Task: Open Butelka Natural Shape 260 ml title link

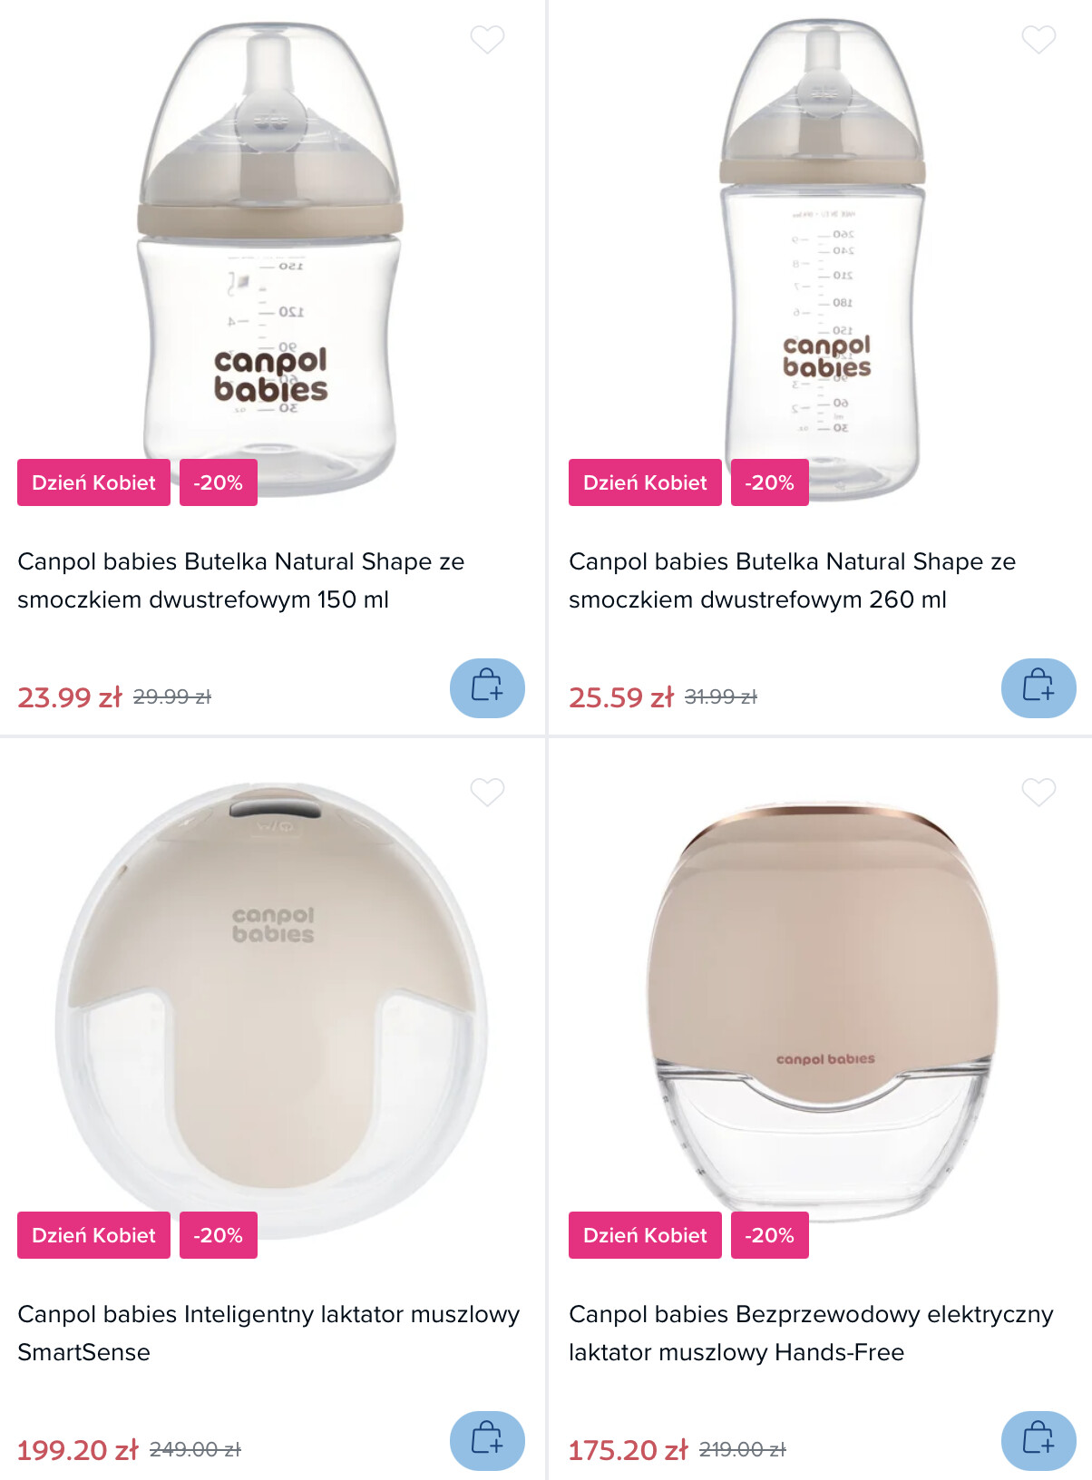Action: (792, 580)
